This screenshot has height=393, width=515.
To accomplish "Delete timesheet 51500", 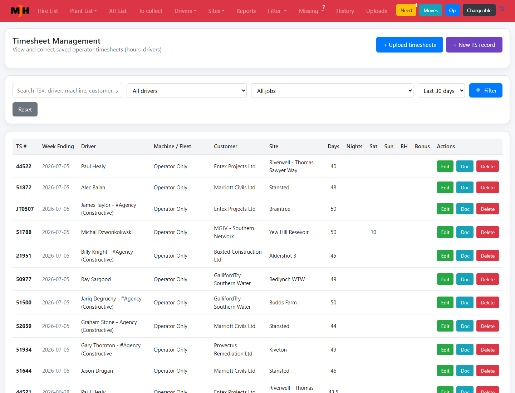I will (487, 303).
